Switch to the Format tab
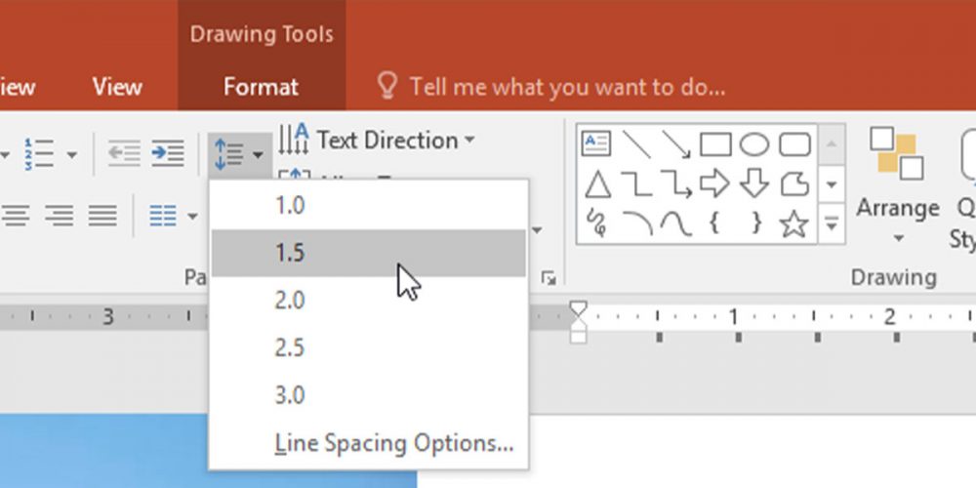This screenshot has height=488, width=976. tap(261, 87)
